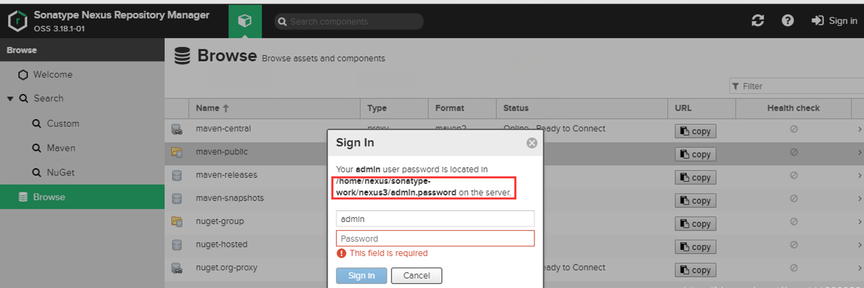Copy URL for maven-snapshots repository
864x288 pixels.
(695, 201)
